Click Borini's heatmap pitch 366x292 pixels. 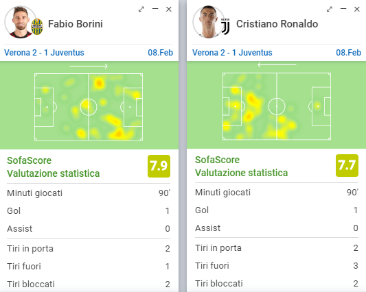pos(89,107)
